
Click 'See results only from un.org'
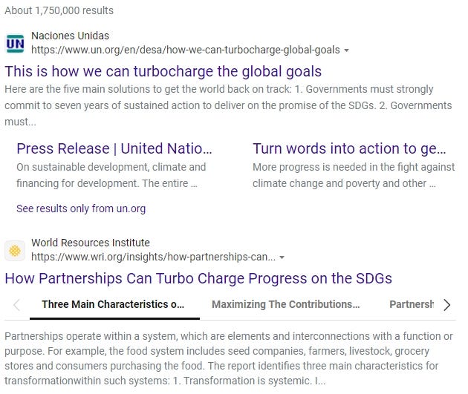click(x=81, y=209)
